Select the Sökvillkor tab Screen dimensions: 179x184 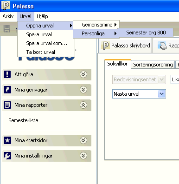(x=118, y=64)
